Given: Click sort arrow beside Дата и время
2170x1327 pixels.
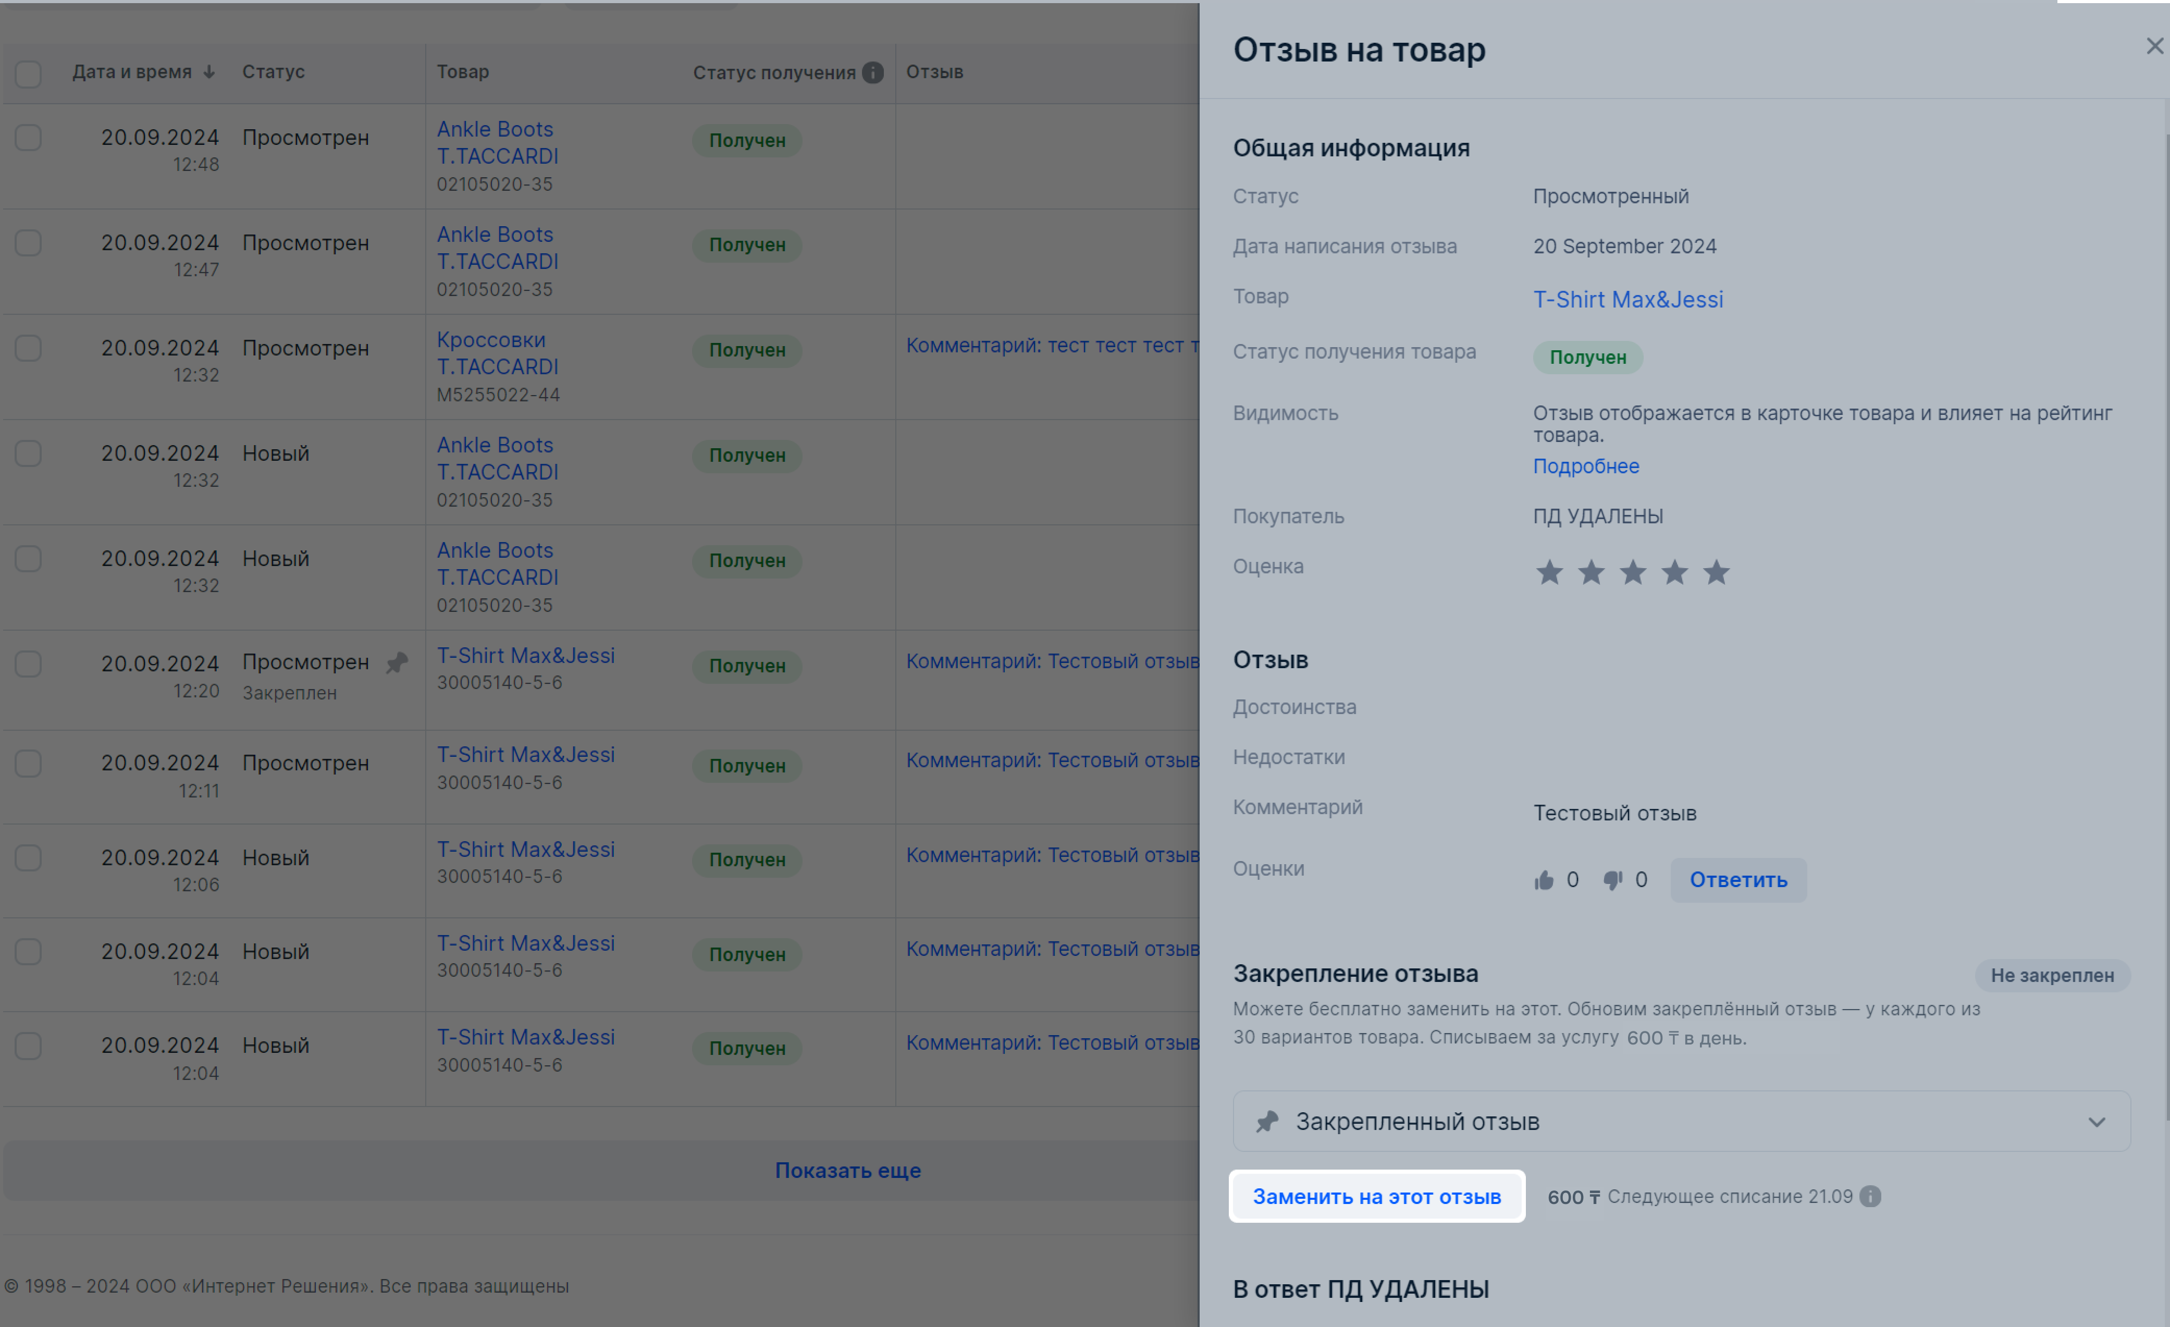Looking at the screenshot, I should [209, 72].
